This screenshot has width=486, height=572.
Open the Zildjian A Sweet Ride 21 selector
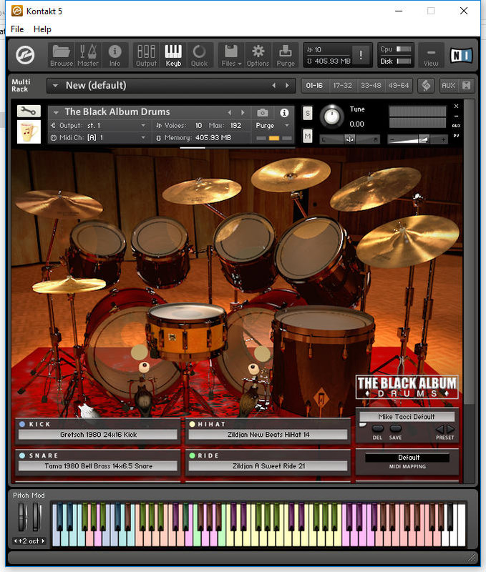click(x=268, y=466)
